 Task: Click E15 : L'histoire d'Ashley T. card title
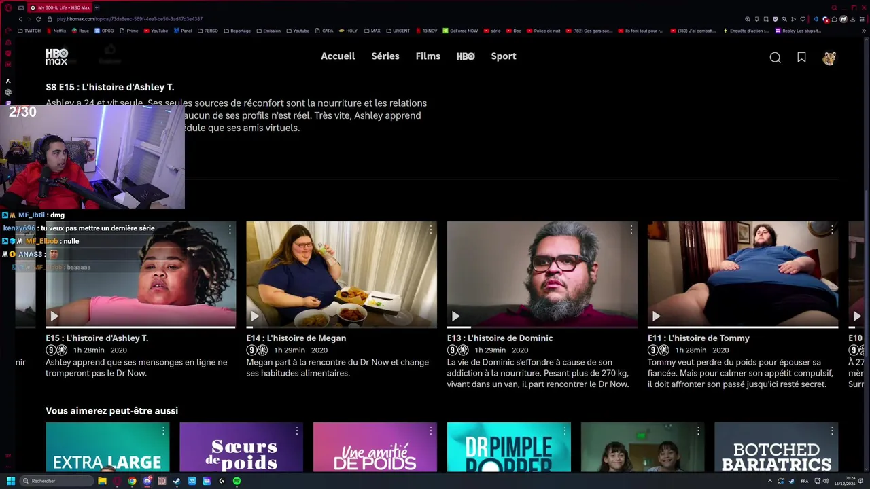tap(97, 338)
